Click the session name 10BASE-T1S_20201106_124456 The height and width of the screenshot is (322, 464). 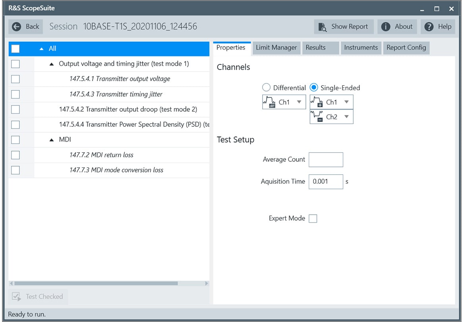point(140,27)
